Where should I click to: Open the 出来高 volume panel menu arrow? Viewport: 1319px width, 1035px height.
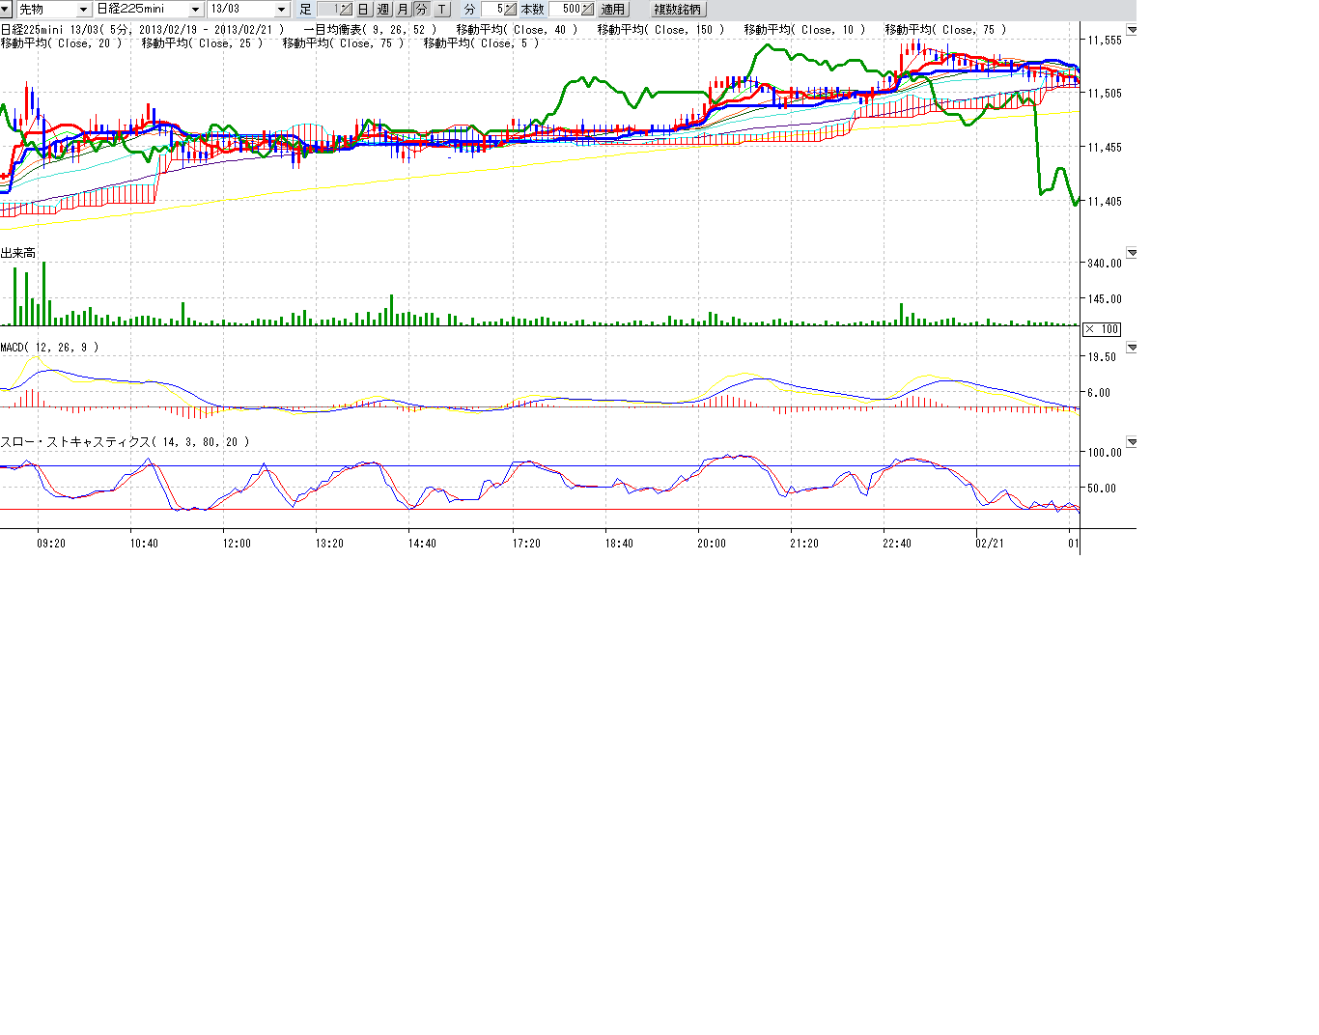click(1132, 253)
